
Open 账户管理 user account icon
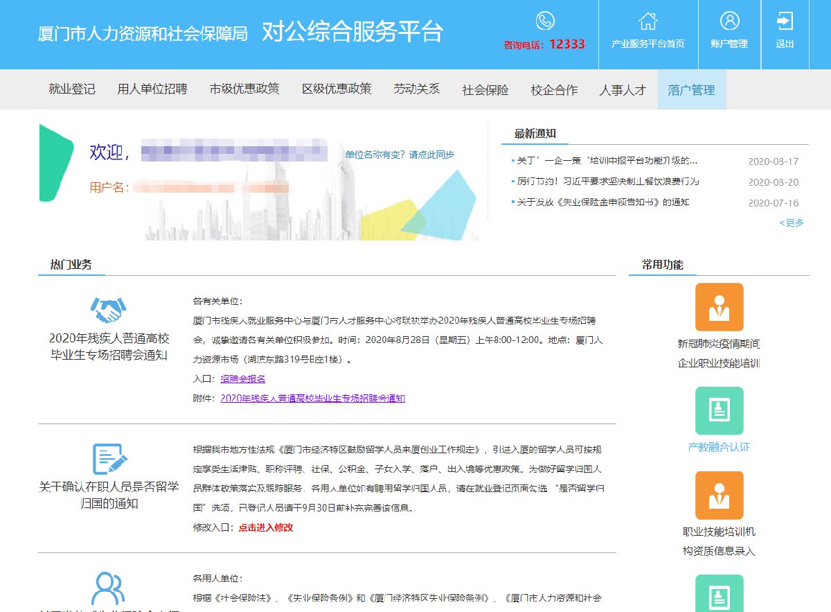tap(729, 21)
